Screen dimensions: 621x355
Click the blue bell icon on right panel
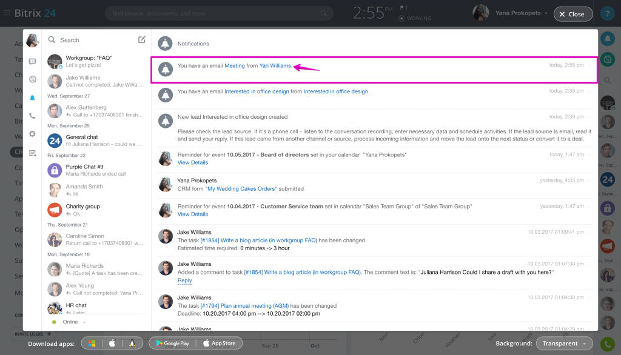coord(608,39)
